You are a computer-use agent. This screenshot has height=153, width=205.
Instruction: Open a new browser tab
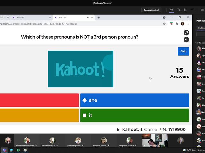pos(99,18)
